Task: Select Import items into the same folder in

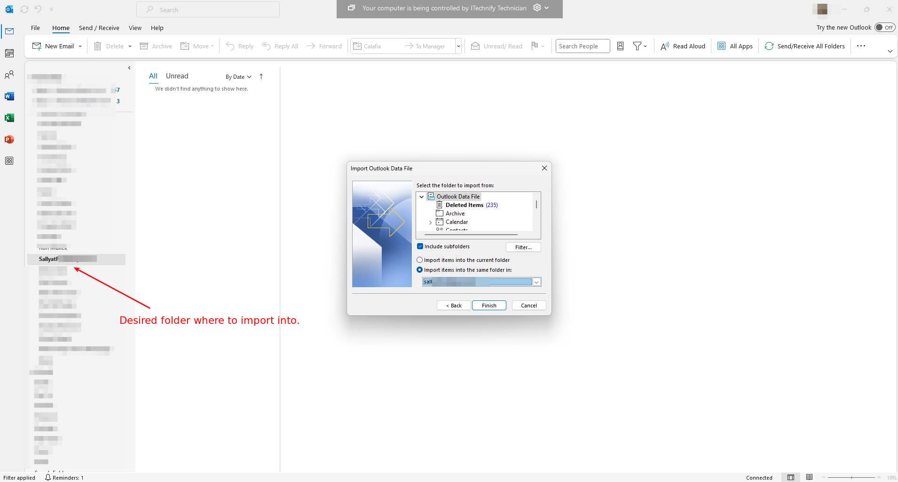Action: 419,270
